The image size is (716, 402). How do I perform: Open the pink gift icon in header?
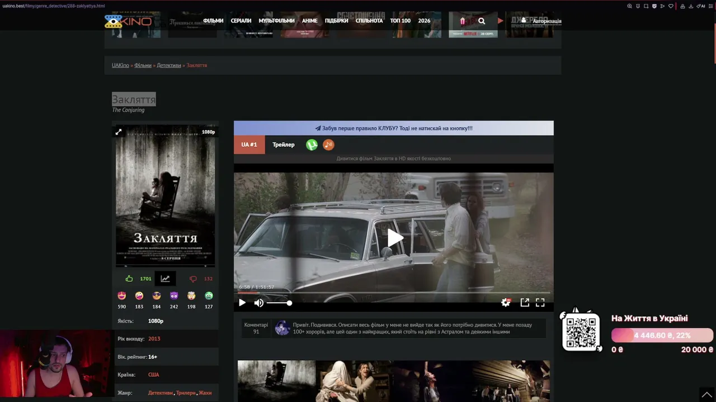[x=463, y=21]
